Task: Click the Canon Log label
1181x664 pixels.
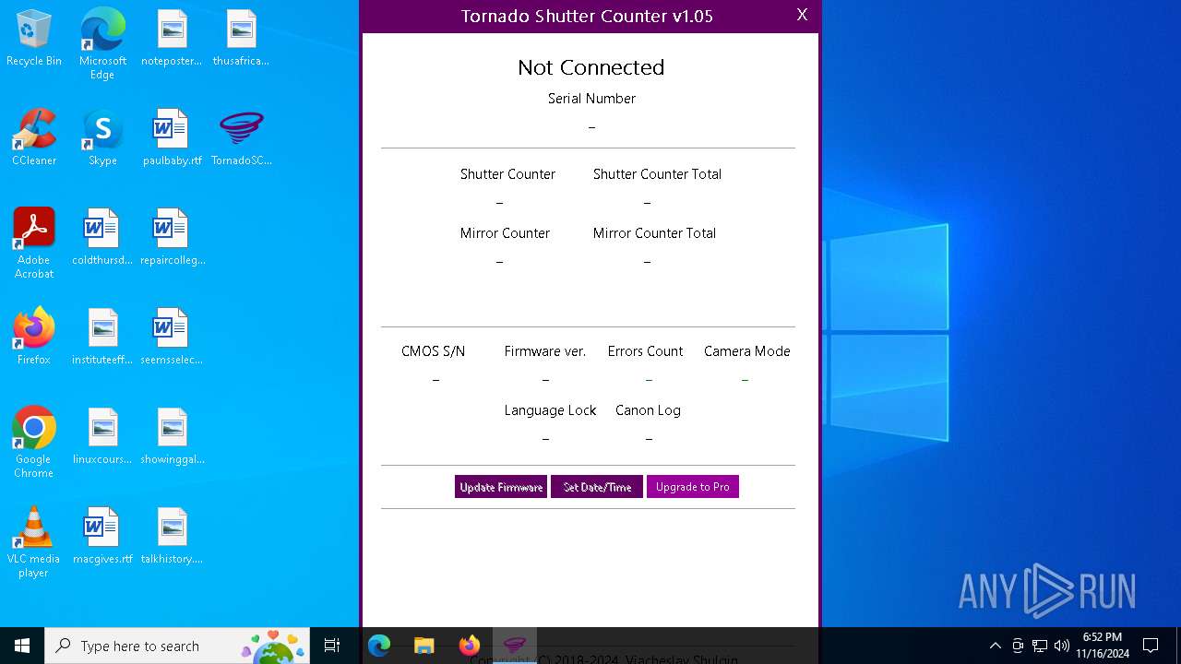Action: (x=648, y=410)
